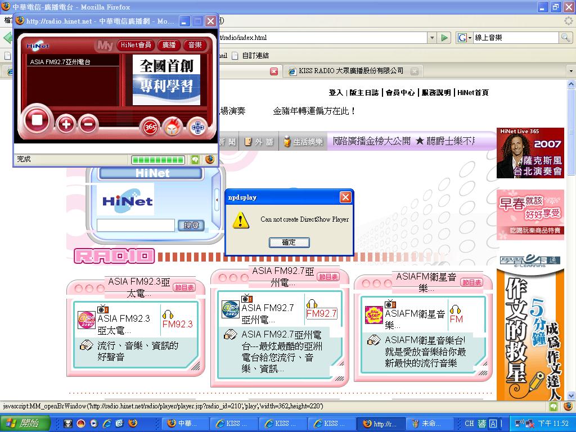Image resolution: width=576 pixels, height=432 pixels.
Task: Click the flame face icon in player
Action: tap(173, 127)
